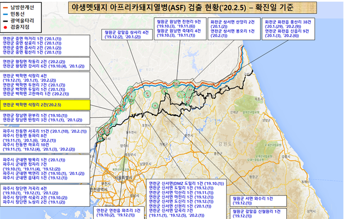Click the 서울특별시 label on the map
The height and width of the screenshot is (219, 345).
click(124, 177)
